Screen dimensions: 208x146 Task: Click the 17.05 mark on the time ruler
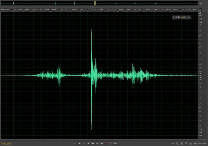(x=27, y=10)
